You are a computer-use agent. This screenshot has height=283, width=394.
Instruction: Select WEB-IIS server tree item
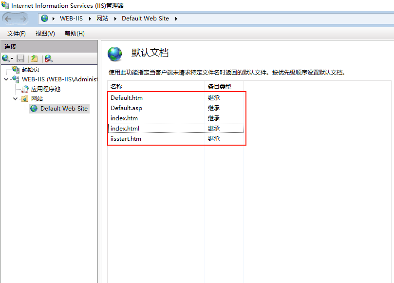coord(59,79)
